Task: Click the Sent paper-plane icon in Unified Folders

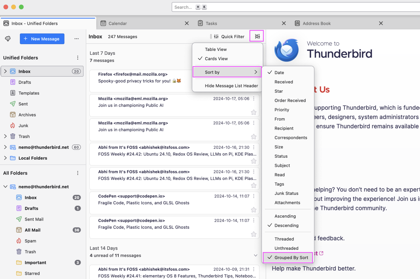Action: [13, 104]
